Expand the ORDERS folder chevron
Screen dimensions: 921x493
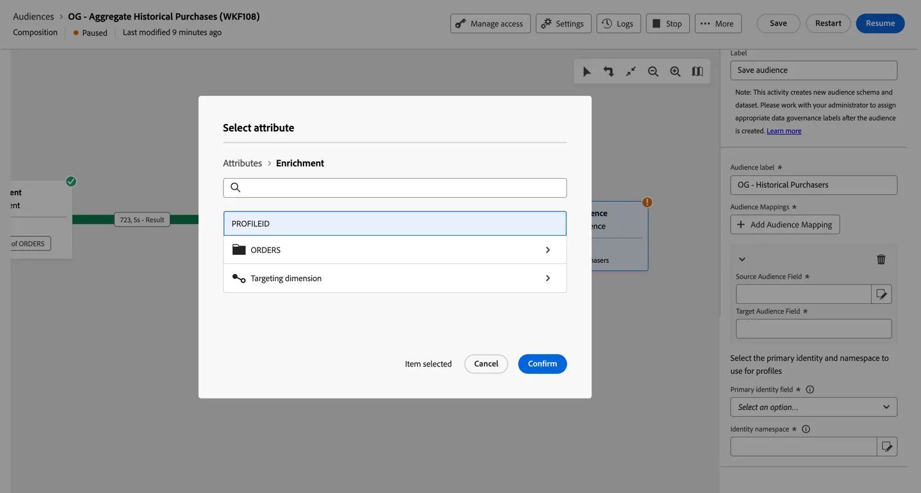pos(548,250)
